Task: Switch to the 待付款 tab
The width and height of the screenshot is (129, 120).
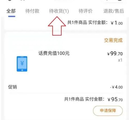Action: pyautogui.click(x=32, y=11)
